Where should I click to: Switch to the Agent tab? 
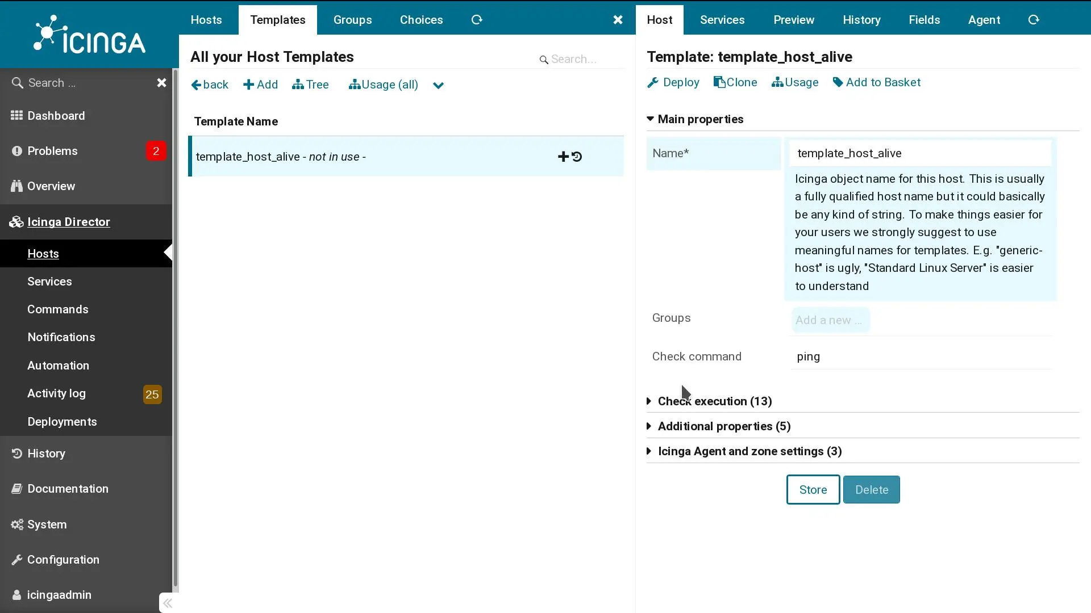[x=984, y=20]
